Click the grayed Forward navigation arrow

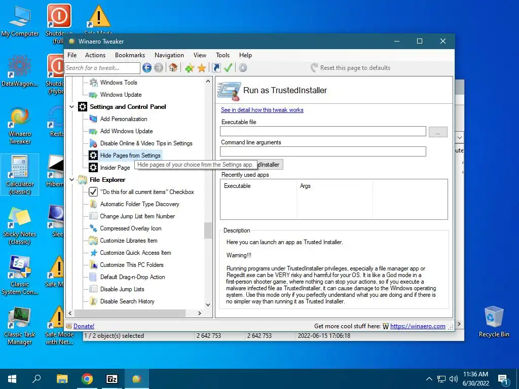point(159,68)
